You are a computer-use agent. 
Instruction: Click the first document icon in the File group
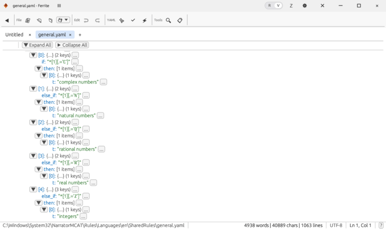tap(28, 20)
